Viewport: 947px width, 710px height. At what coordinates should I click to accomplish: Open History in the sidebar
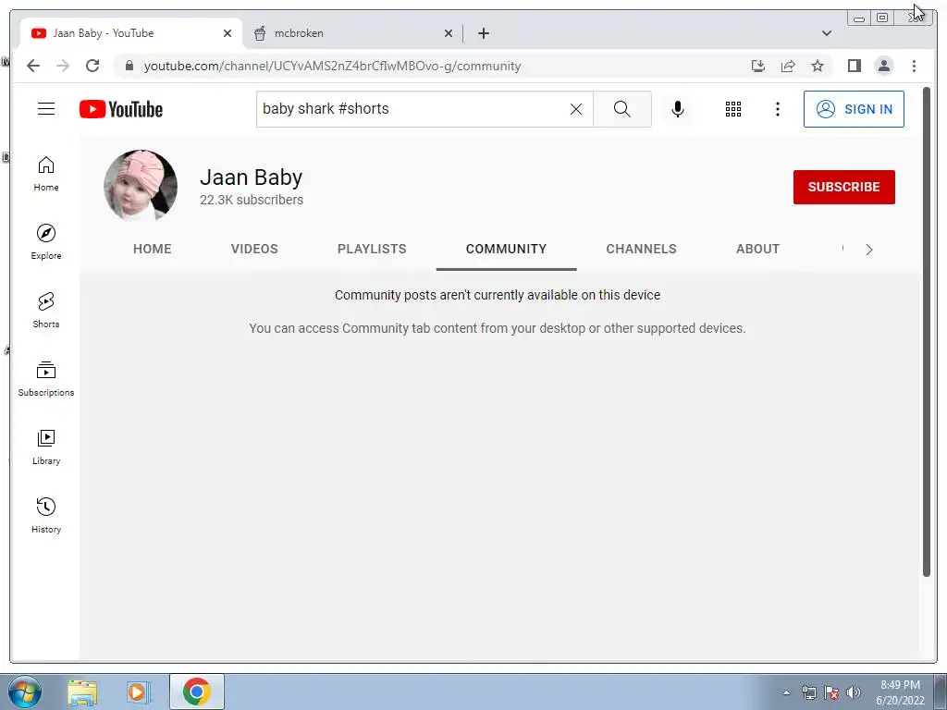(x=46, y=515)
